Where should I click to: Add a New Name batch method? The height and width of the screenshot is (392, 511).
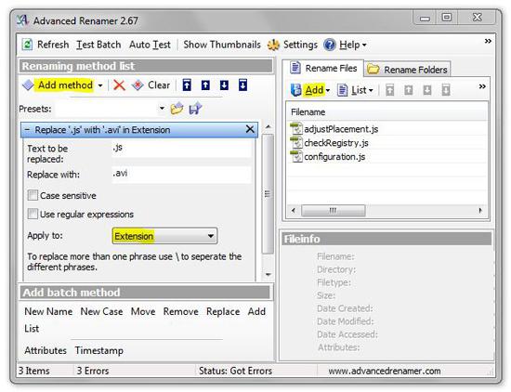[48, 311]
